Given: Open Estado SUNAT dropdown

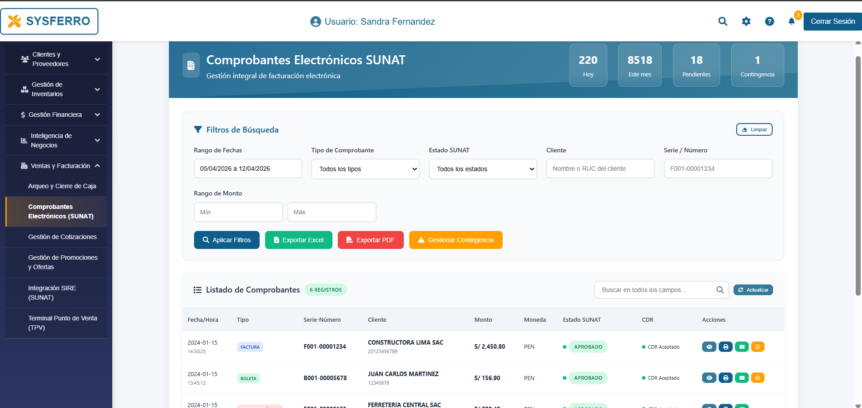Looking at the screenshot, I should coord(483,169).
